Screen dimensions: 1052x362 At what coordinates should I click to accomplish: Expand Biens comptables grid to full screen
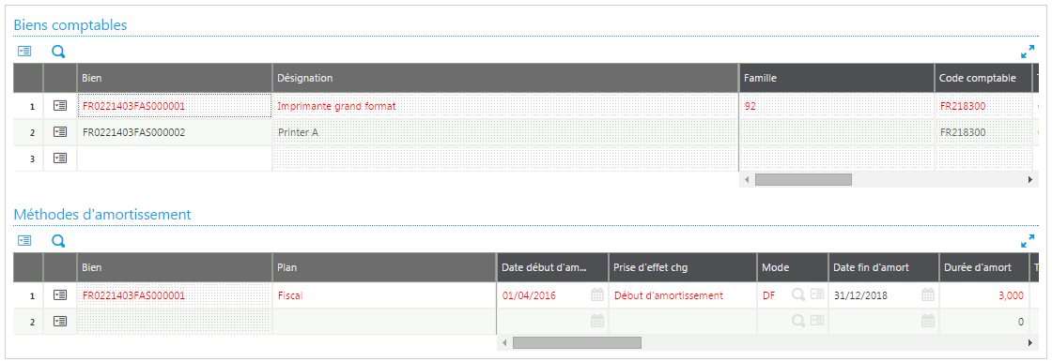[x=1028, y=52]
